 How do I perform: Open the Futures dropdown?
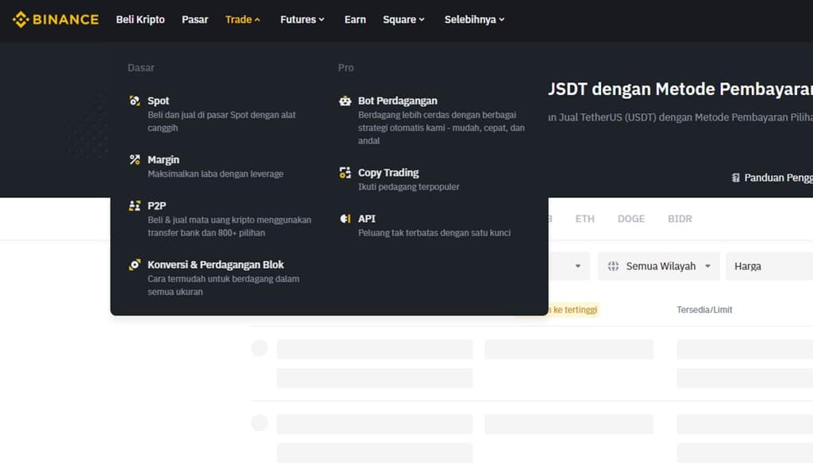(x=302, y=19)
